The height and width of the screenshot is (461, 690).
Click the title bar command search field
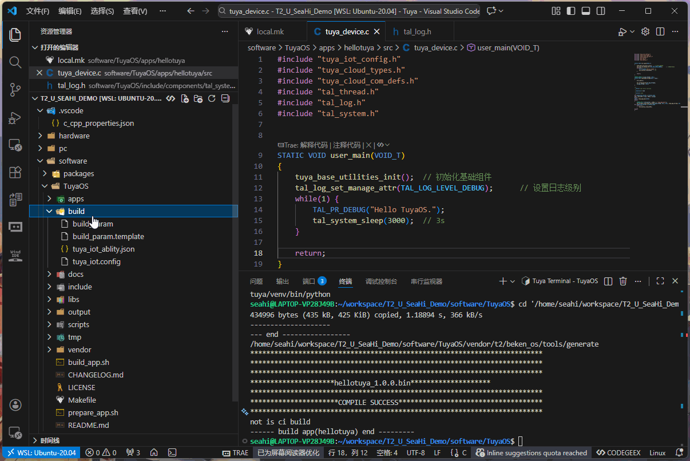coord(349,11)
